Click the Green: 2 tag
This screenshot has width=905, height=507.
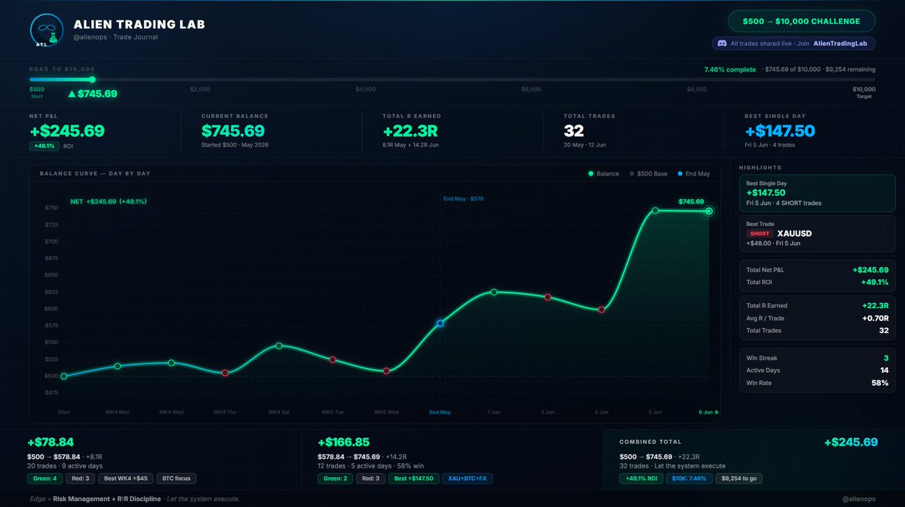[336, 478]
